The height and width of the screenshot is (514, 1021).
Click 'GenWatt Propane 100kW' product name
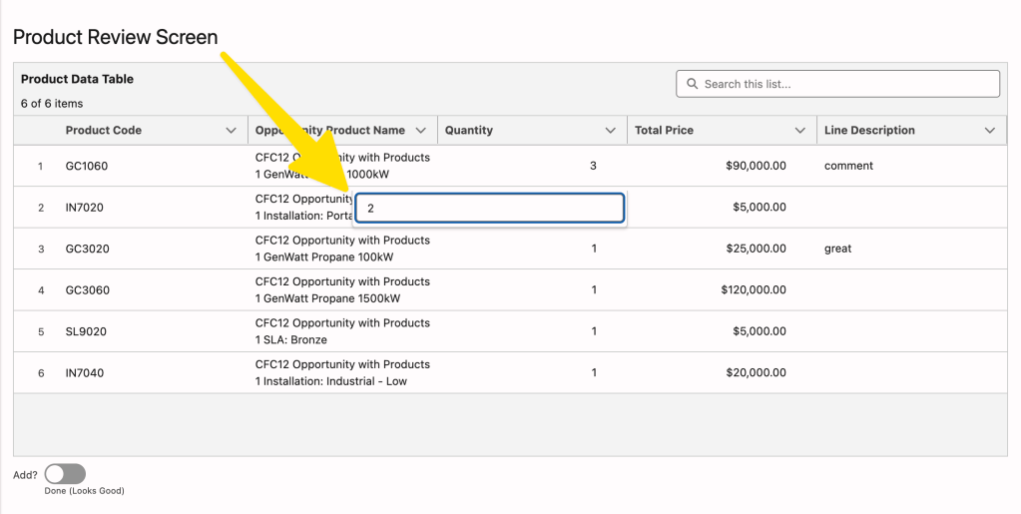(x=328, y=257)
